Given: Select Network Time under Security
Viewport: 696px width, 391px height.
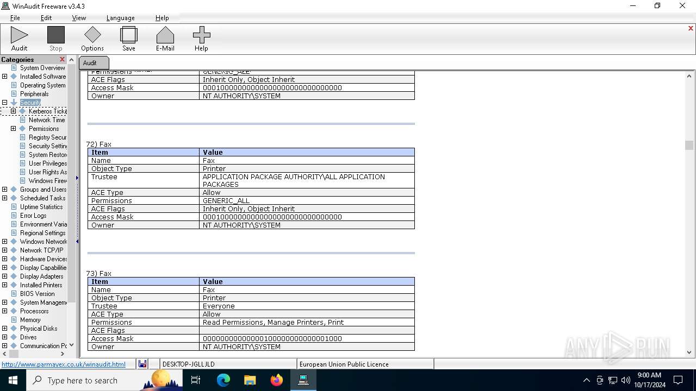Looking at the screenshot, I should click(x=47, y=120).
